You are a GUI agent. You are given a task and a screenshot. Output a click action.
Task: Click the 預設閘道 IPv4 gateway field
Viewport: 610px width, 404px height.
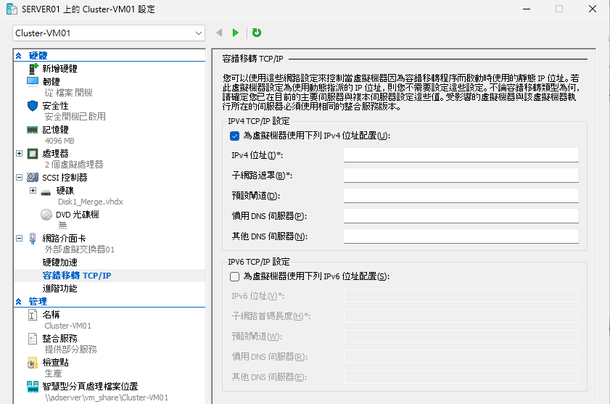tap(461, 195)
